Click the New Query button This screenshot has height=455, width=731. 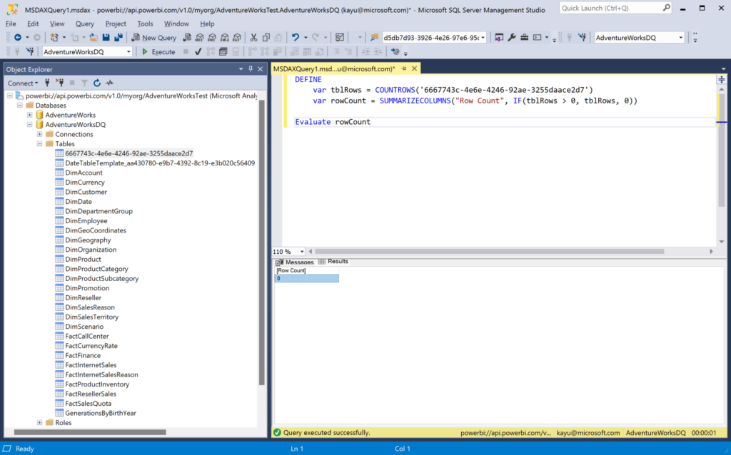(154, 38)
